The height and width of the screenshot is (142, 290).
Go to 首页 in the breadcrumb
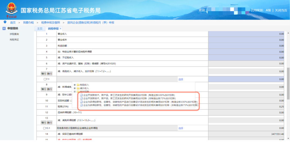(x=13, y=23)
